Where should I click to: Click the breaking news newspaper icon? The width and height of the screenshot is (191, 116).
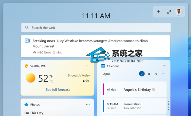[27, 41]
